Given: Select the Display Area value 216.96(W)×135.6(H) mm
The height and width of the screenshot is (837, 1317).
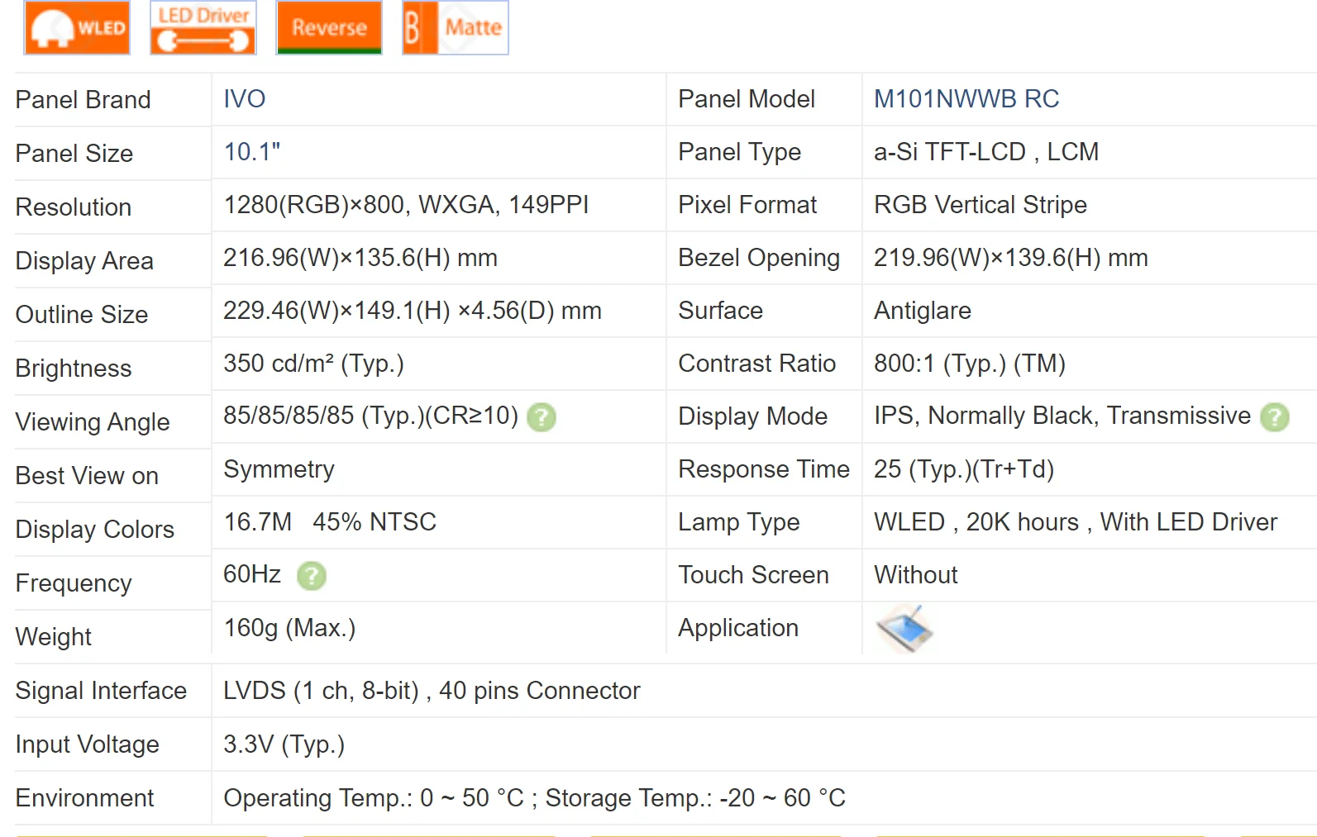Looking at the screenshot, I should [360, 258].
